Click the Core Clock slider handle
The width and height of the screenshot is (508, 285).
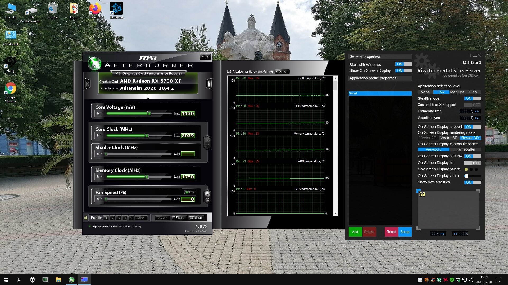pos(147,136)
